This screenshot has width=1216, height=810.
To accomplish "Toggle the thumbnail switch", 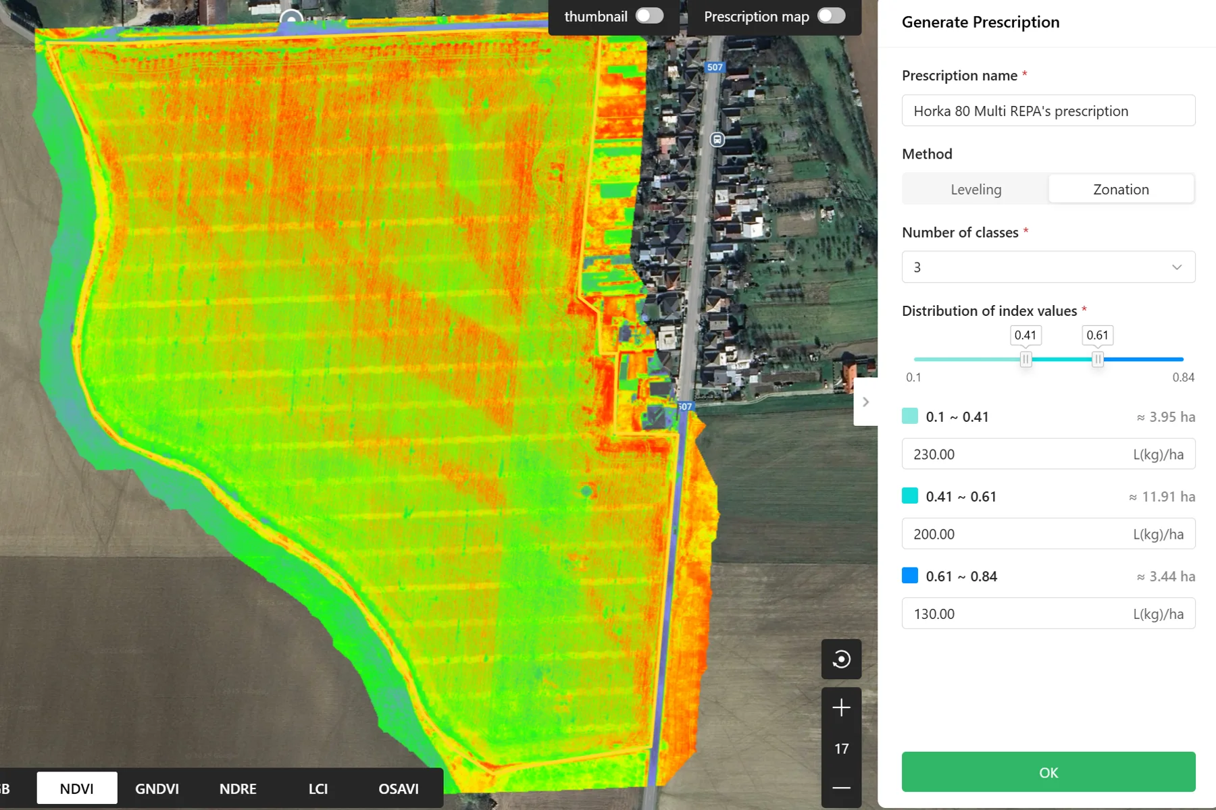I will coord(649,16).
